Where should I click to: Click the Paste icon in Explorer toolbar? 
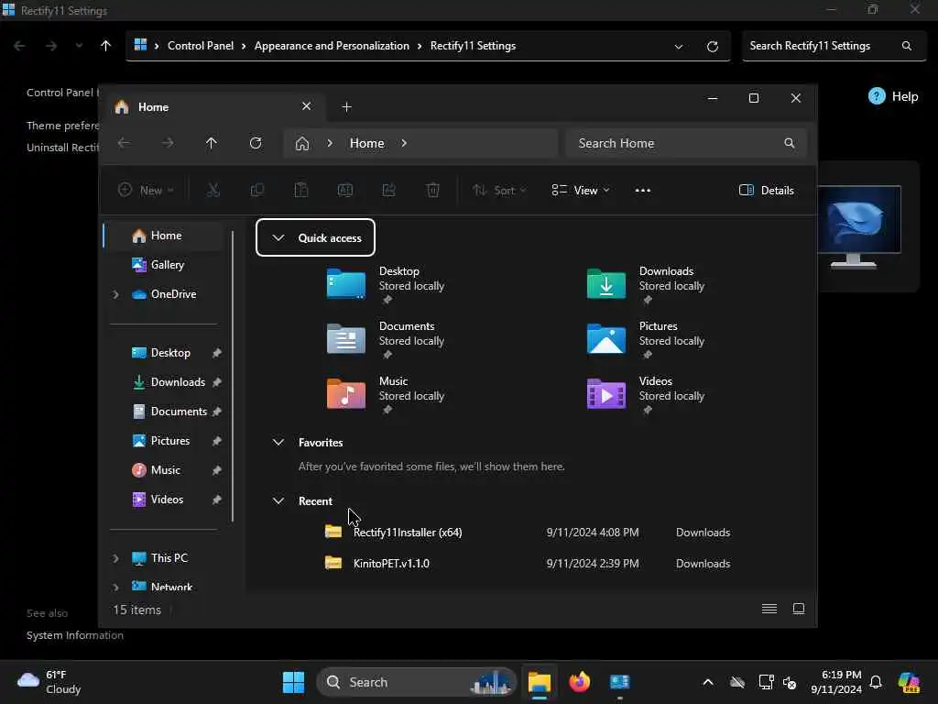pos(300,191)
